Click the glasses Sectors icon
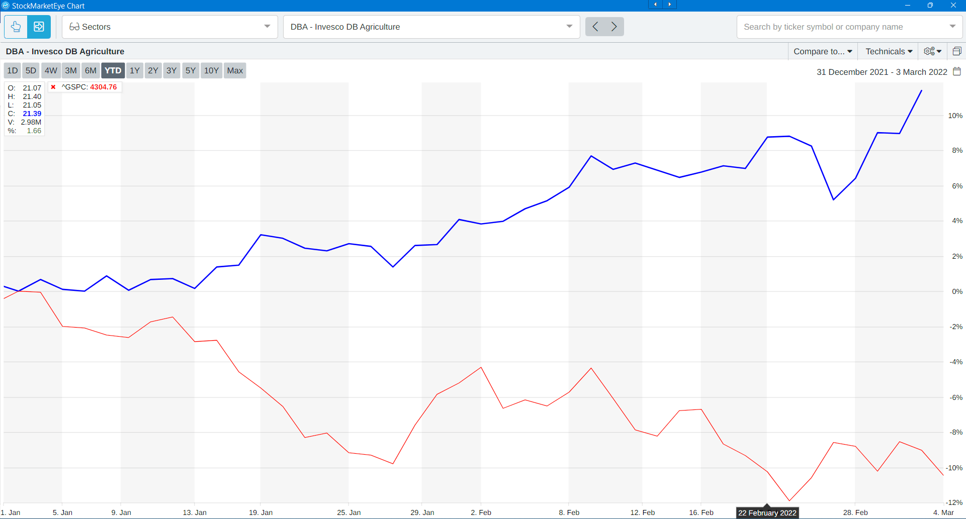This screenshot has width=966, height=519. point(74,27)
